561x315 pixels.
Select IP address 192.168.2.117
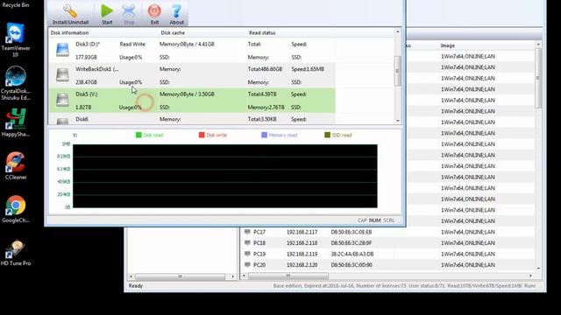302,232
